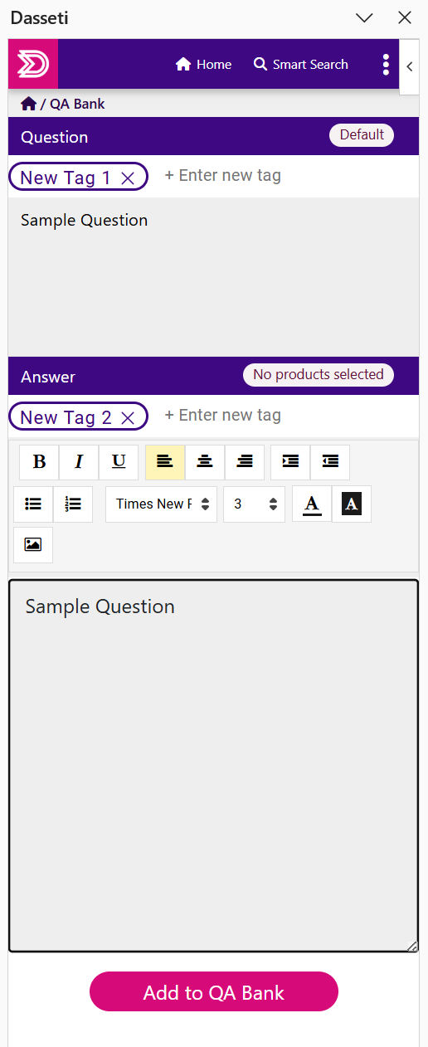Viewport: 428px width, 1047px height.
Task: Toggle bold formatting in answer editor
Action: [39, 463]
